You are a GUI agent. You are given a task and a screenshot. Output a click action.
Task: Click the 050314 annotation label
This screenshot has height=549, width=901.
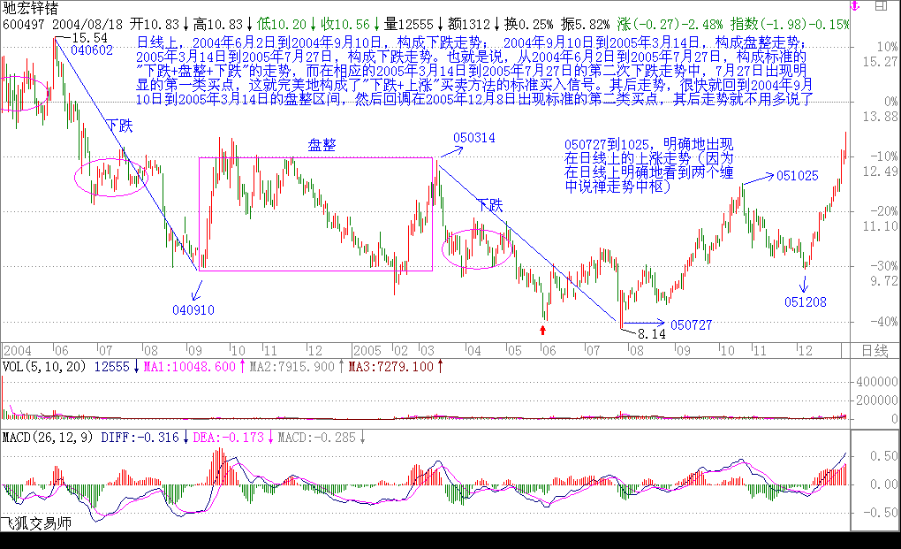coord(474,138)
